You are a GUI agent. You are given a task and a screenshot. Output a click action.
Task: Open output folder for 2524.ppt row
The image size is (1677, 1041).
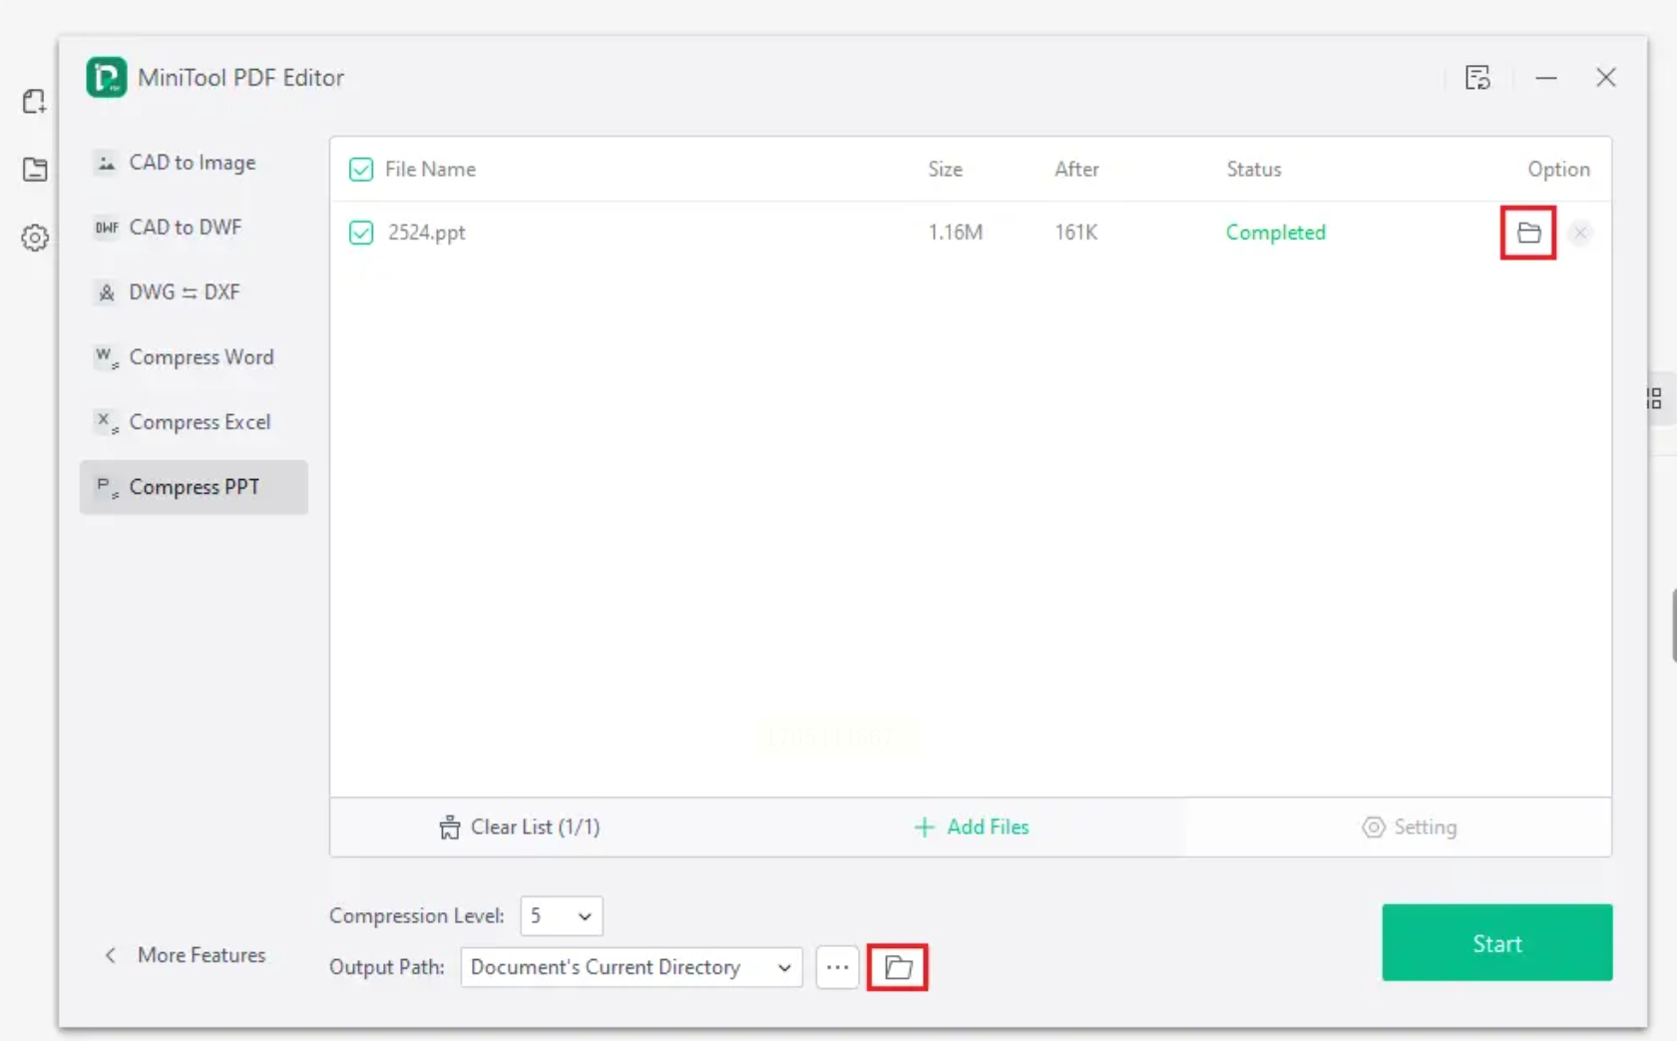point(1528,234)
